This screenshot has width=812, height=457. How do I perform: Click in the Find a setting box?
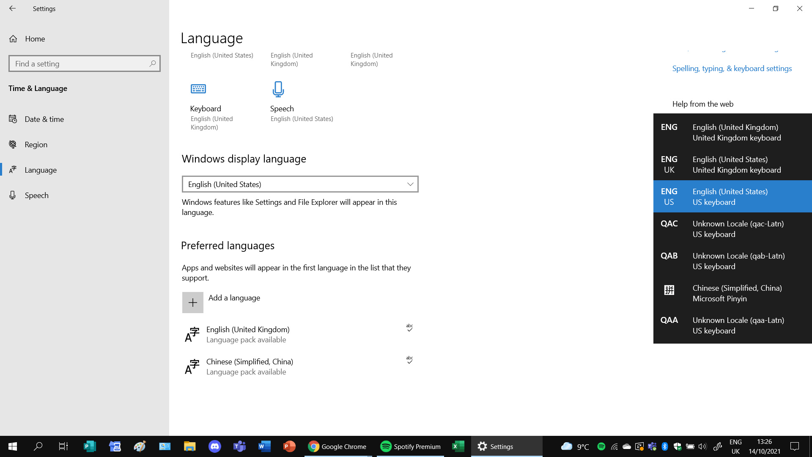click(x=78, y=63)
